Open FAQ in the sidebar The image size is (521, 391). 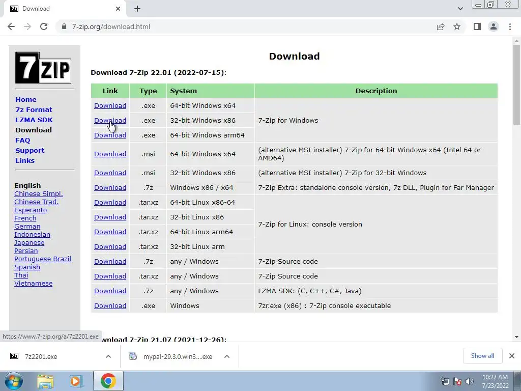(x=22, y=141)
